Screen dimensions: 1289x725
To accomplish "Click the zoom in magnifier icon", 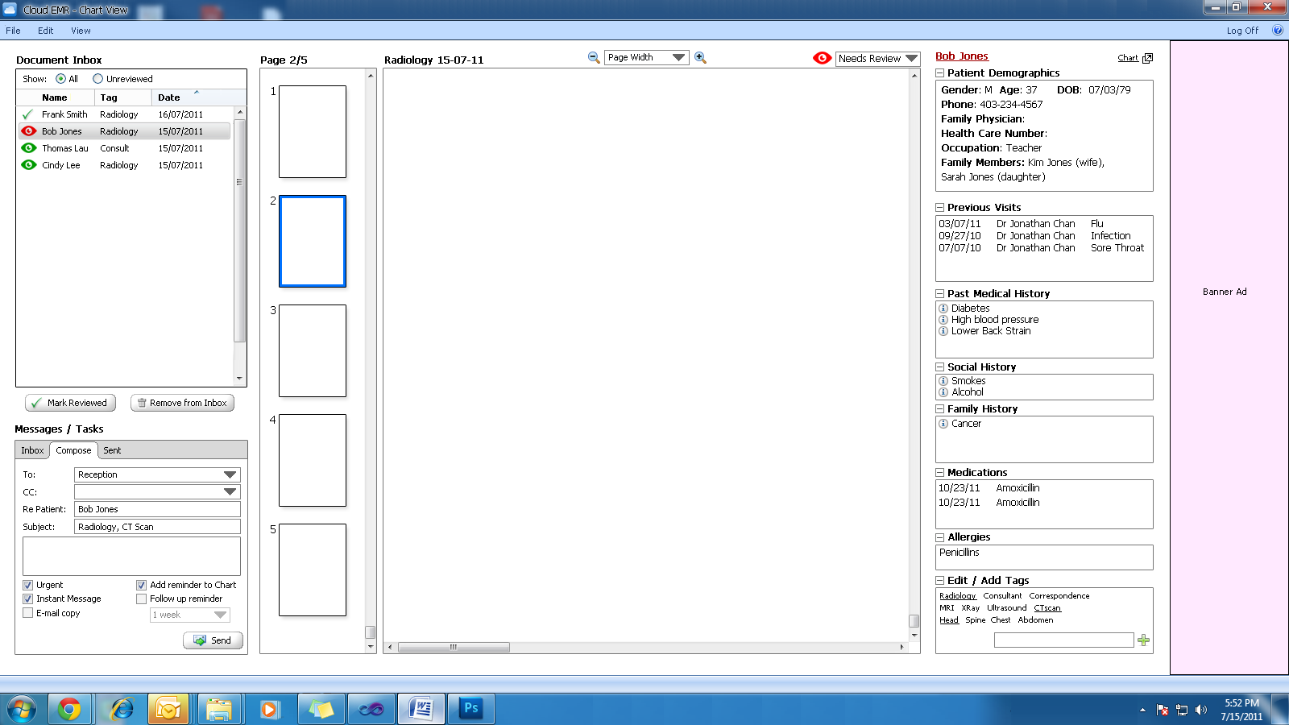I will pyautogui.click(x=700, y=57).
